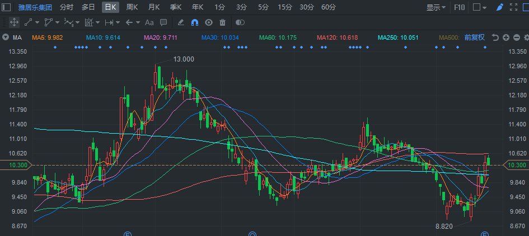Select the line segment drawing tool
The height and width of the screenshot is (236, 529).
[x=28, y=22]
